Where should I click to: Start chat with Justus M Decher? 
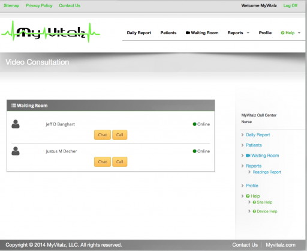103,162
